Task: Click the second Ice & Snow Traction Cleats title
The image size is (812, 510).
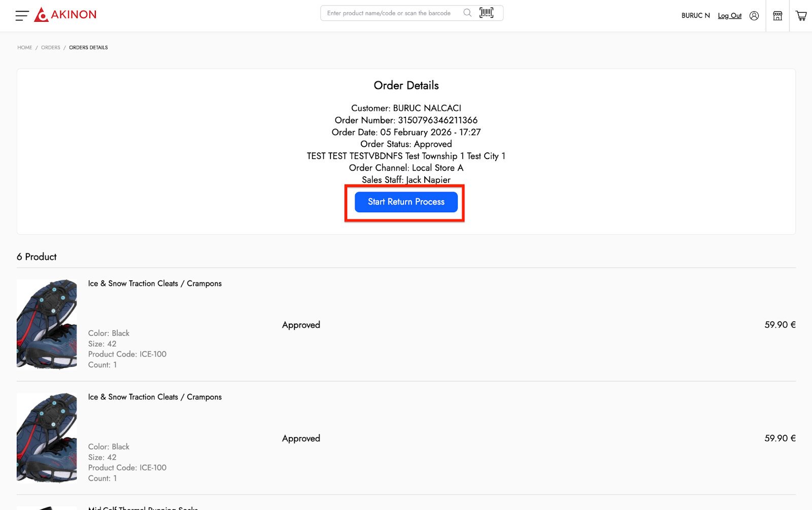Action: (x=155, y=397)
